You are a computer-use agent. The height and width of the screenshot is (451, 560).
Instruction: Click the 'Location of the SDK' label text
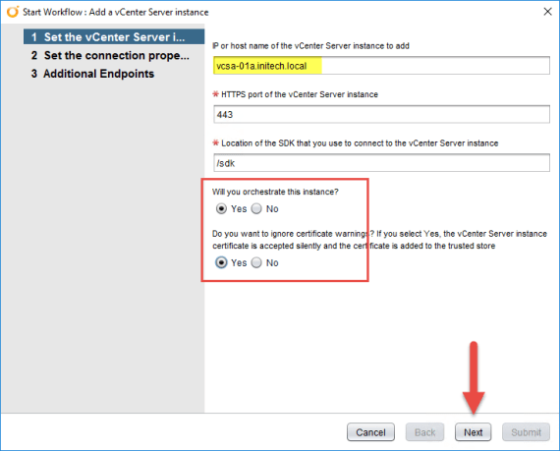pyautogui.click(x=360, y=143)
